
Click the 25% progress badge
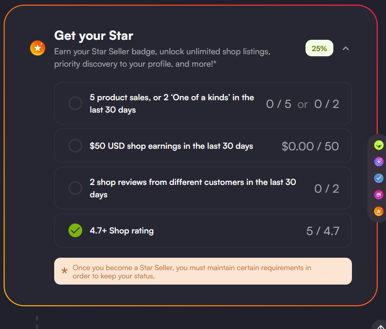[x=319, y=49]
